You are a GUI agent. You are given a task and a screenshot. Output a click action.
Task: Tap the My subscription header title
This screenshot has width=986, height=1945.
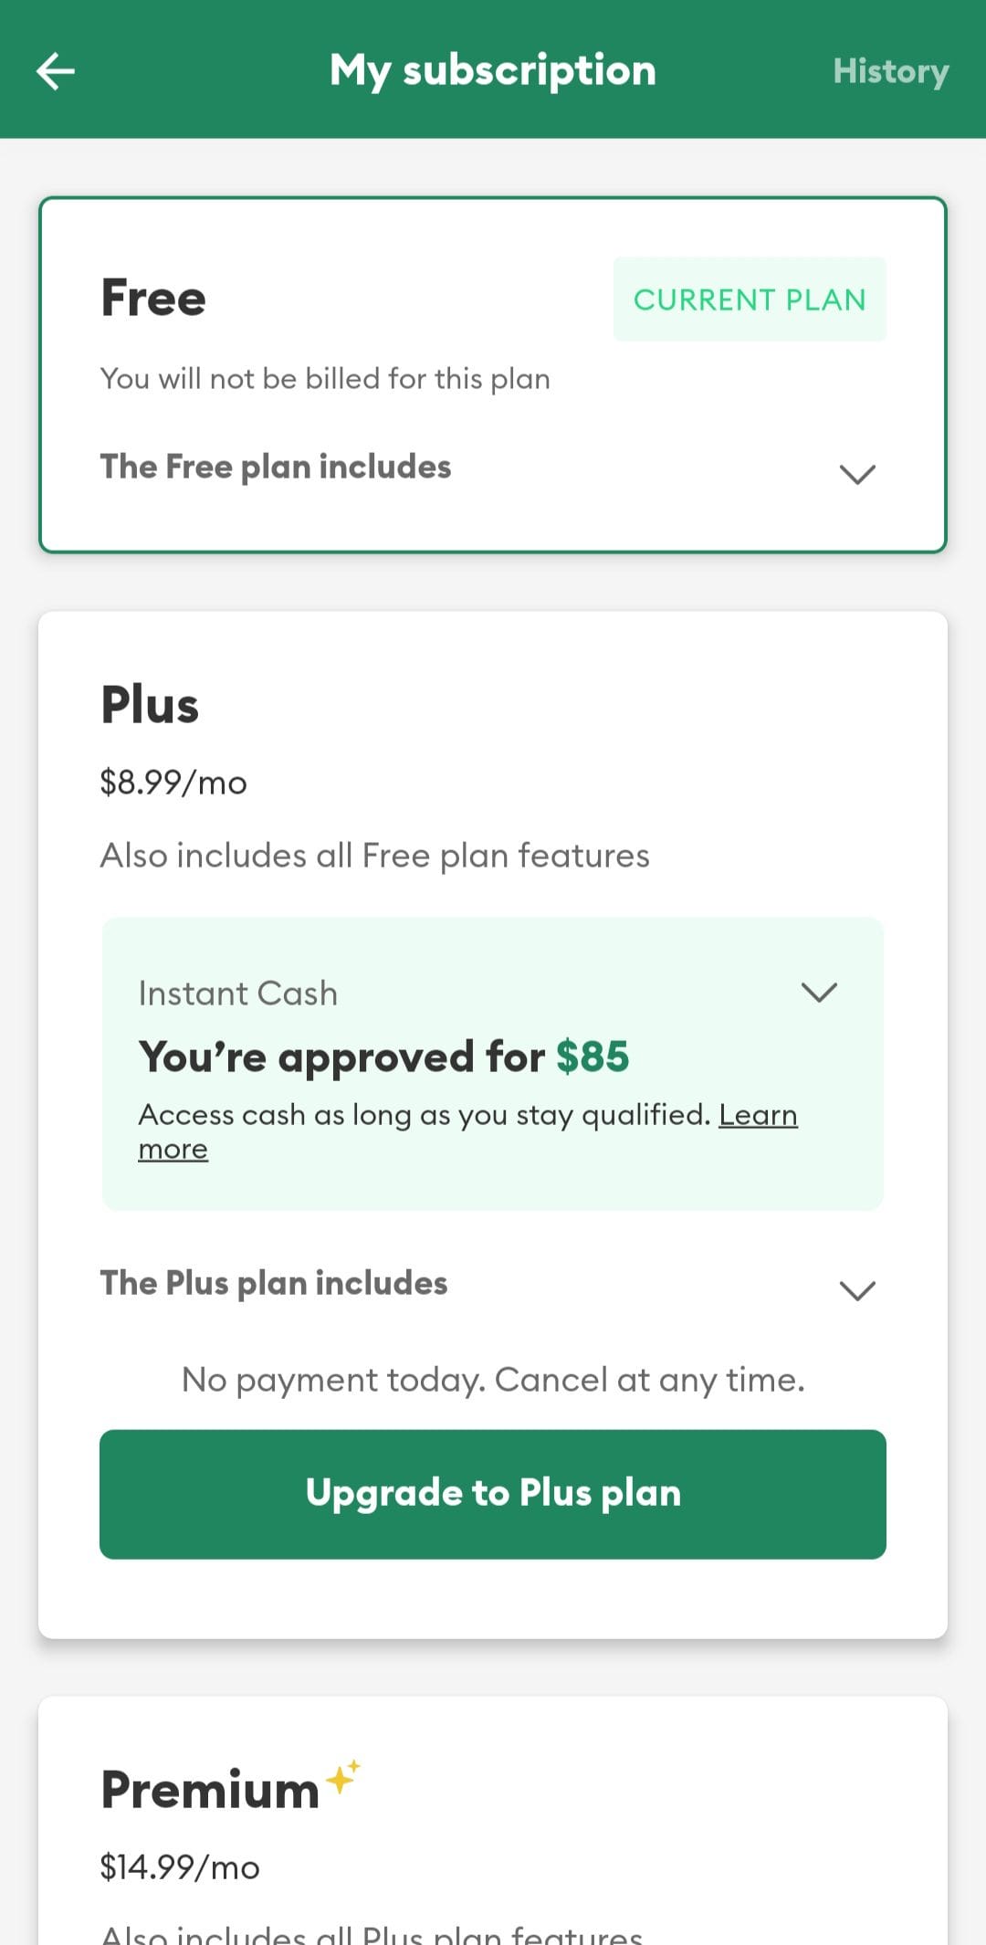point(493,70)
